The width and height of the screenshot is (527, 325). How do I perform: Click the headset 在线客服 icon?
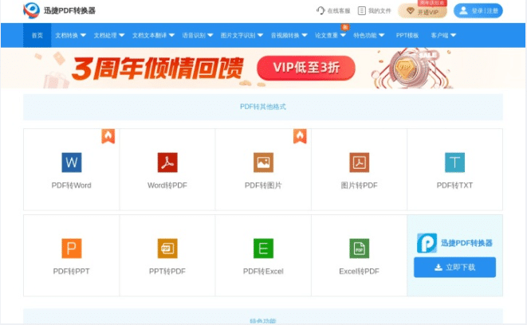[x=321, y=10]
